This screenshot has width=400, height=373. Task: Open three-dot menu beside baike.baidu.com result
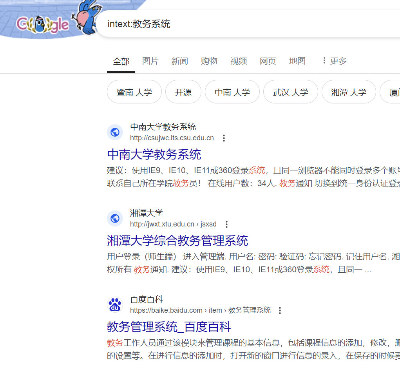(x=280, y=310)
